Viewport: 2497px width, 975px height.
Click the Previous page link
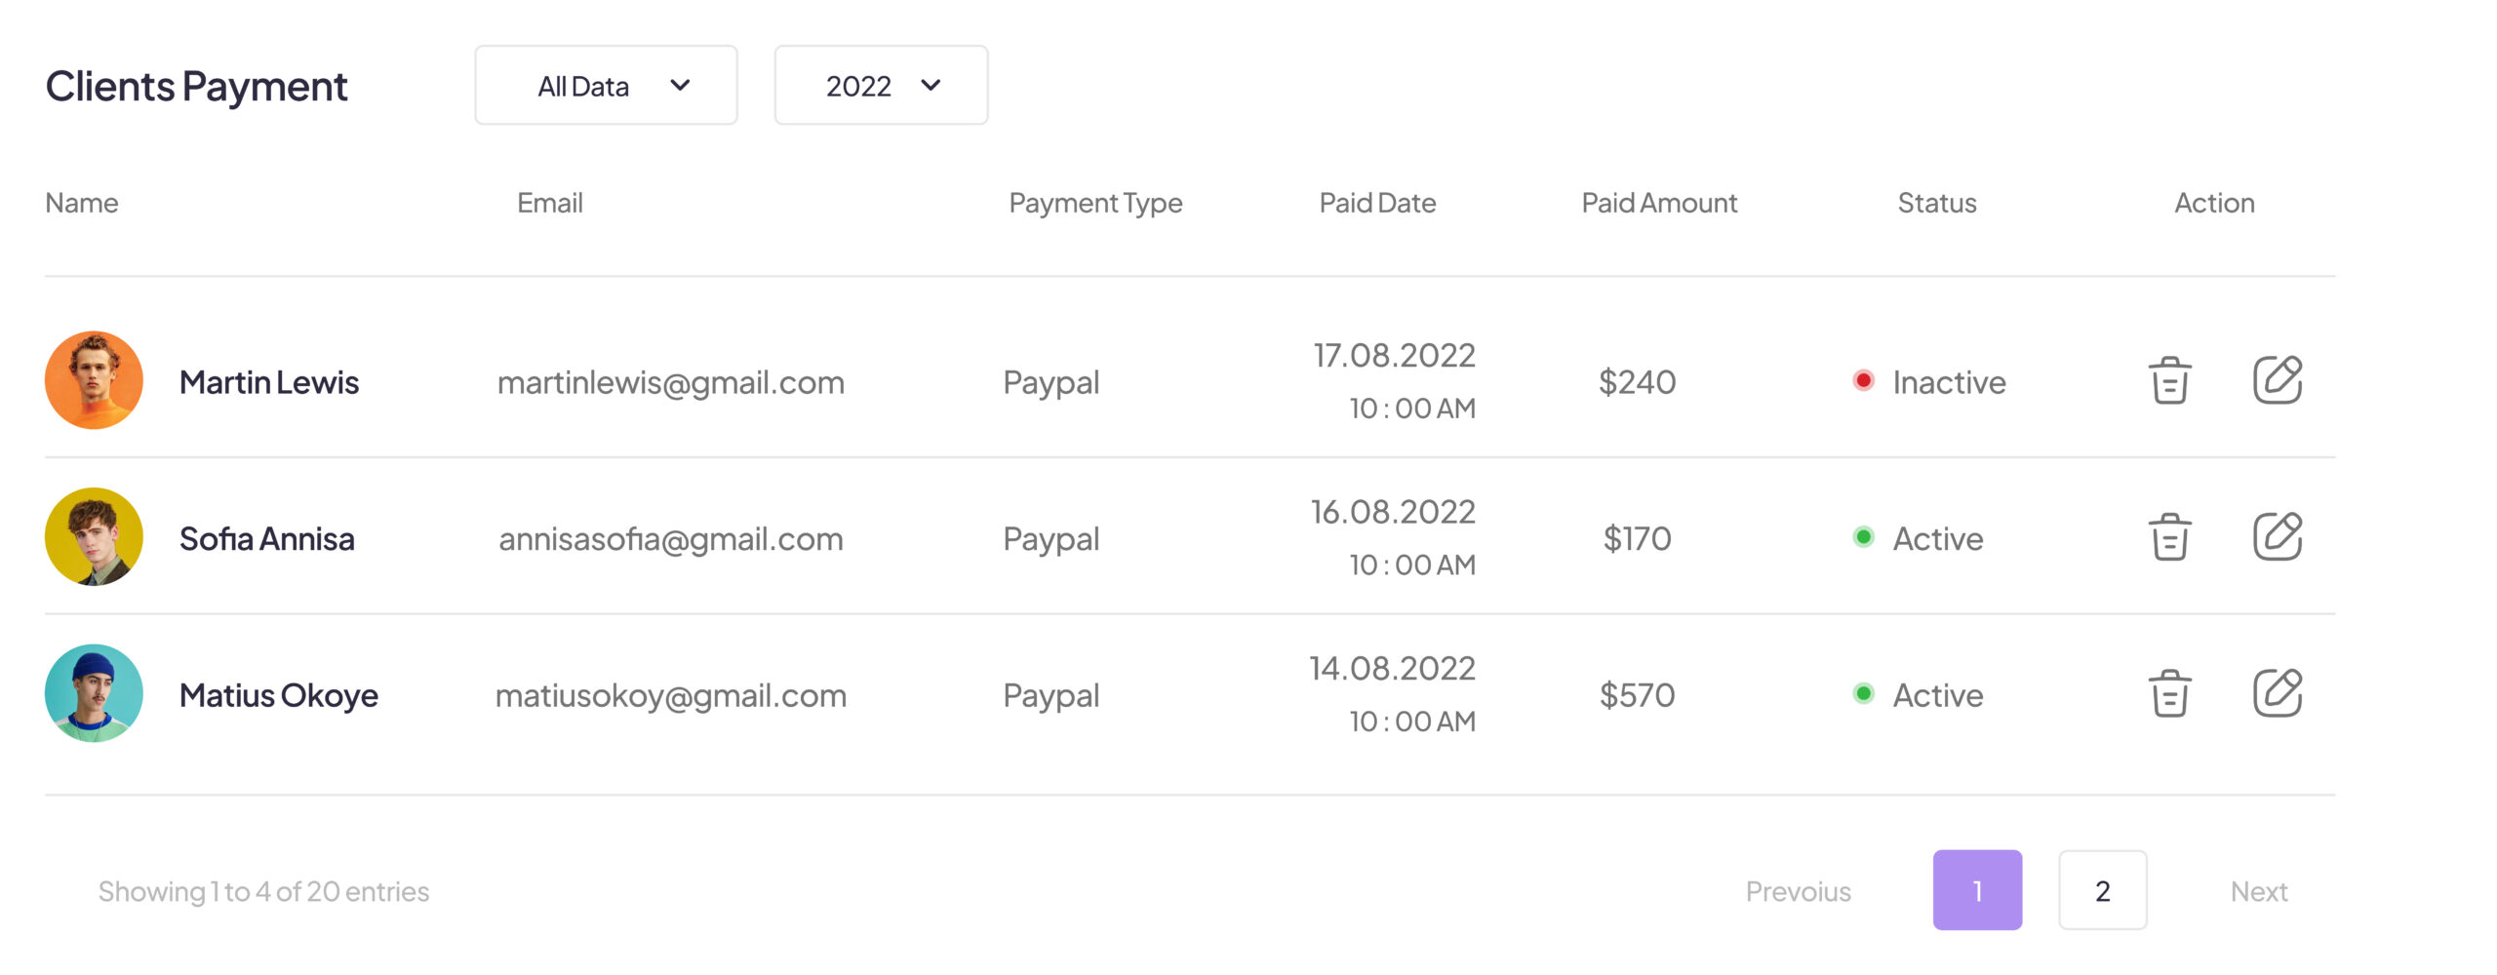coord(1798,891)
